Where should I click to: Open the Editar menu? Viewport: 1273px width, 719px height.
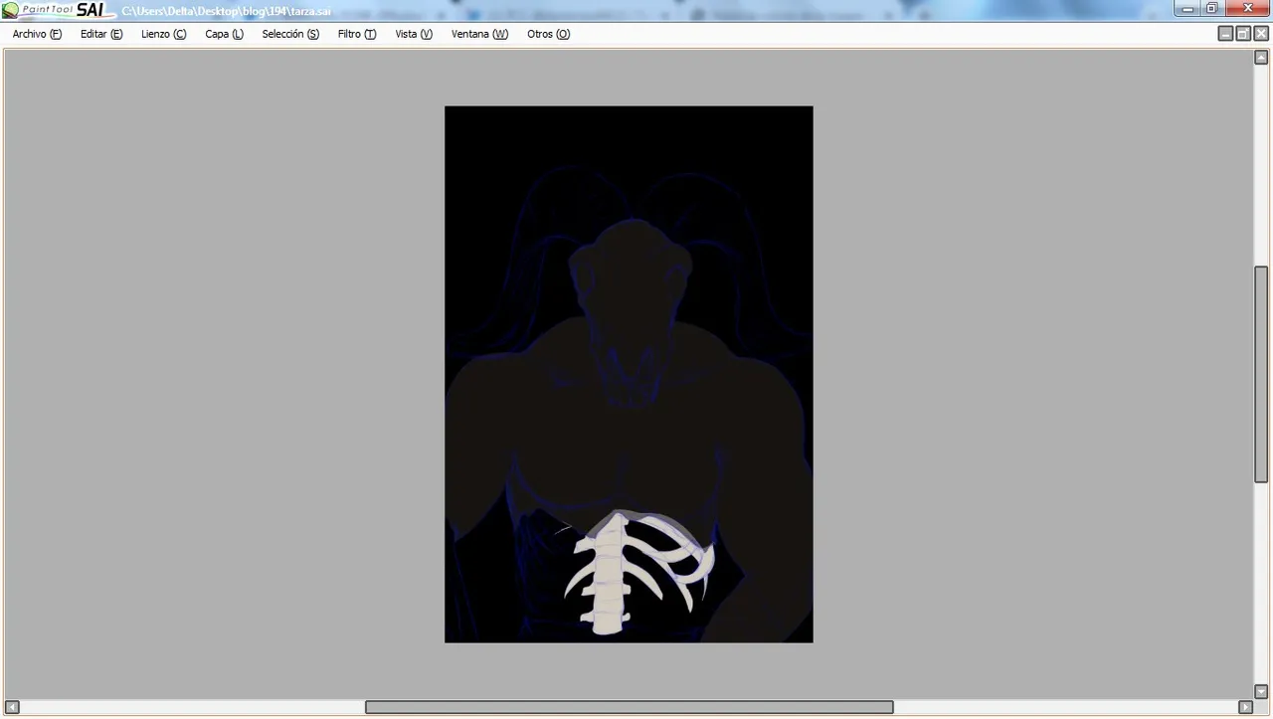click(x=101, y=34)
